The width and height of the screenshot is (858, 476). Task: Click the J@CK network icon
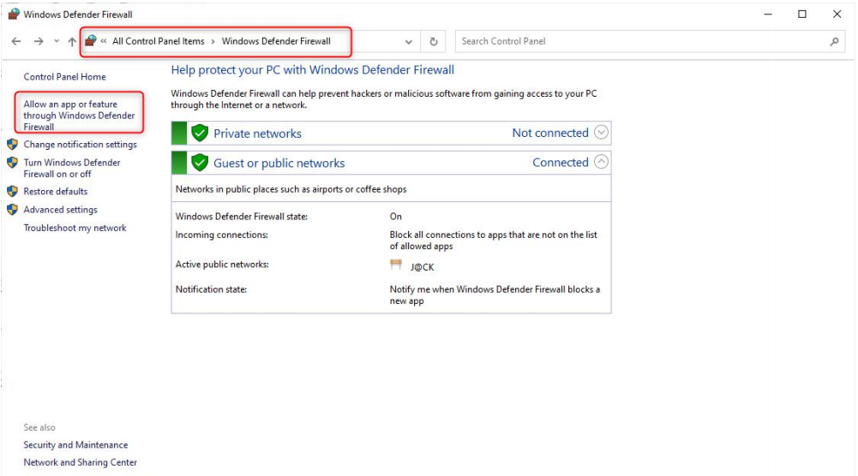point(396,265)
